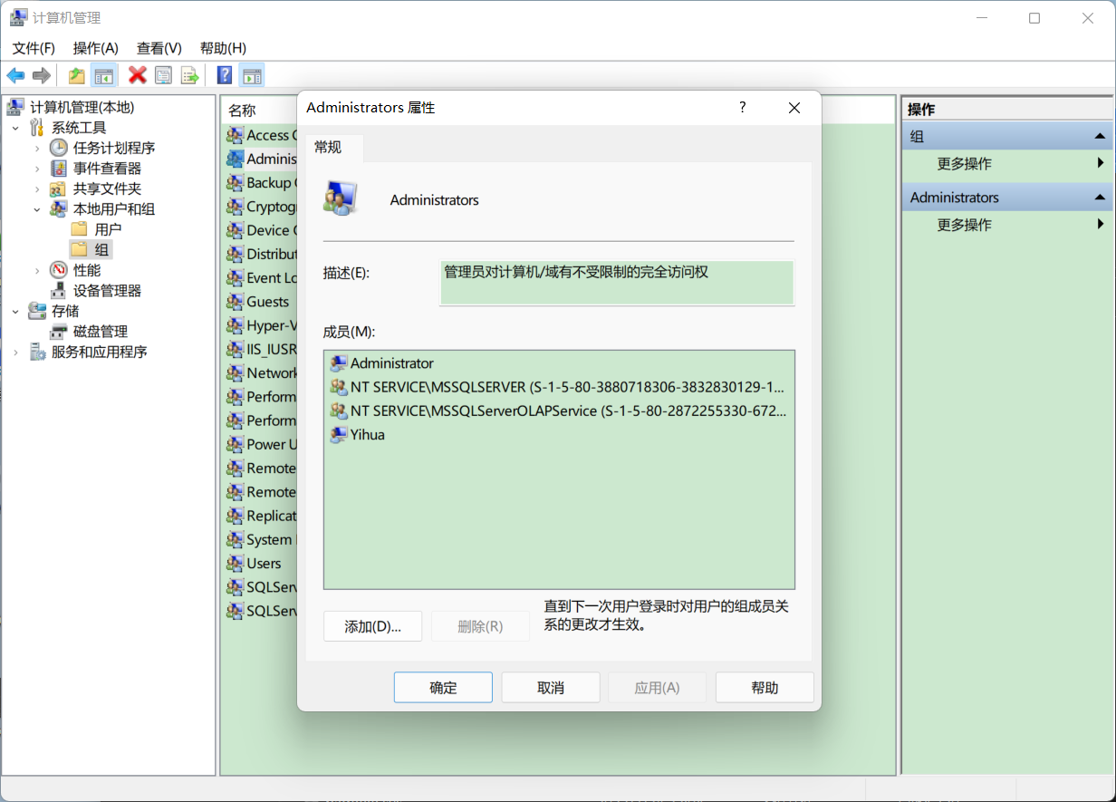Open the 帮助(H) menu
Image resolution: width=1116 pixels, height=802 pixels.
[x=223, y=48]
